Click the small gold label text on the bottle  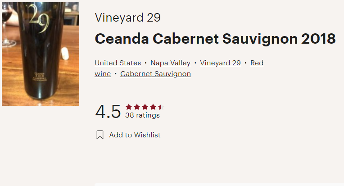coord(40,77)
